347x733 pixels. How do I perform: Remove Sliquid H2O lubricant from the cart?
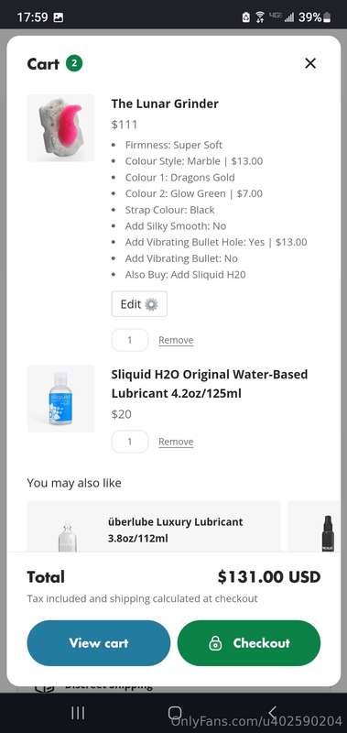176,442
